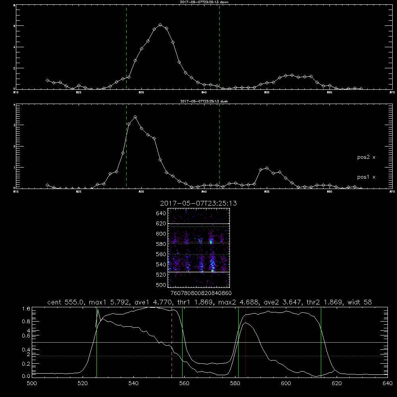
Task: Click the bottom plot y-axis label '0.8'
Action: [26, 322]
